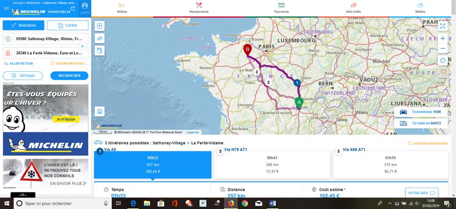
Task: Toggle the Aller-Retour return trip option
Action: tap(19, 63)
